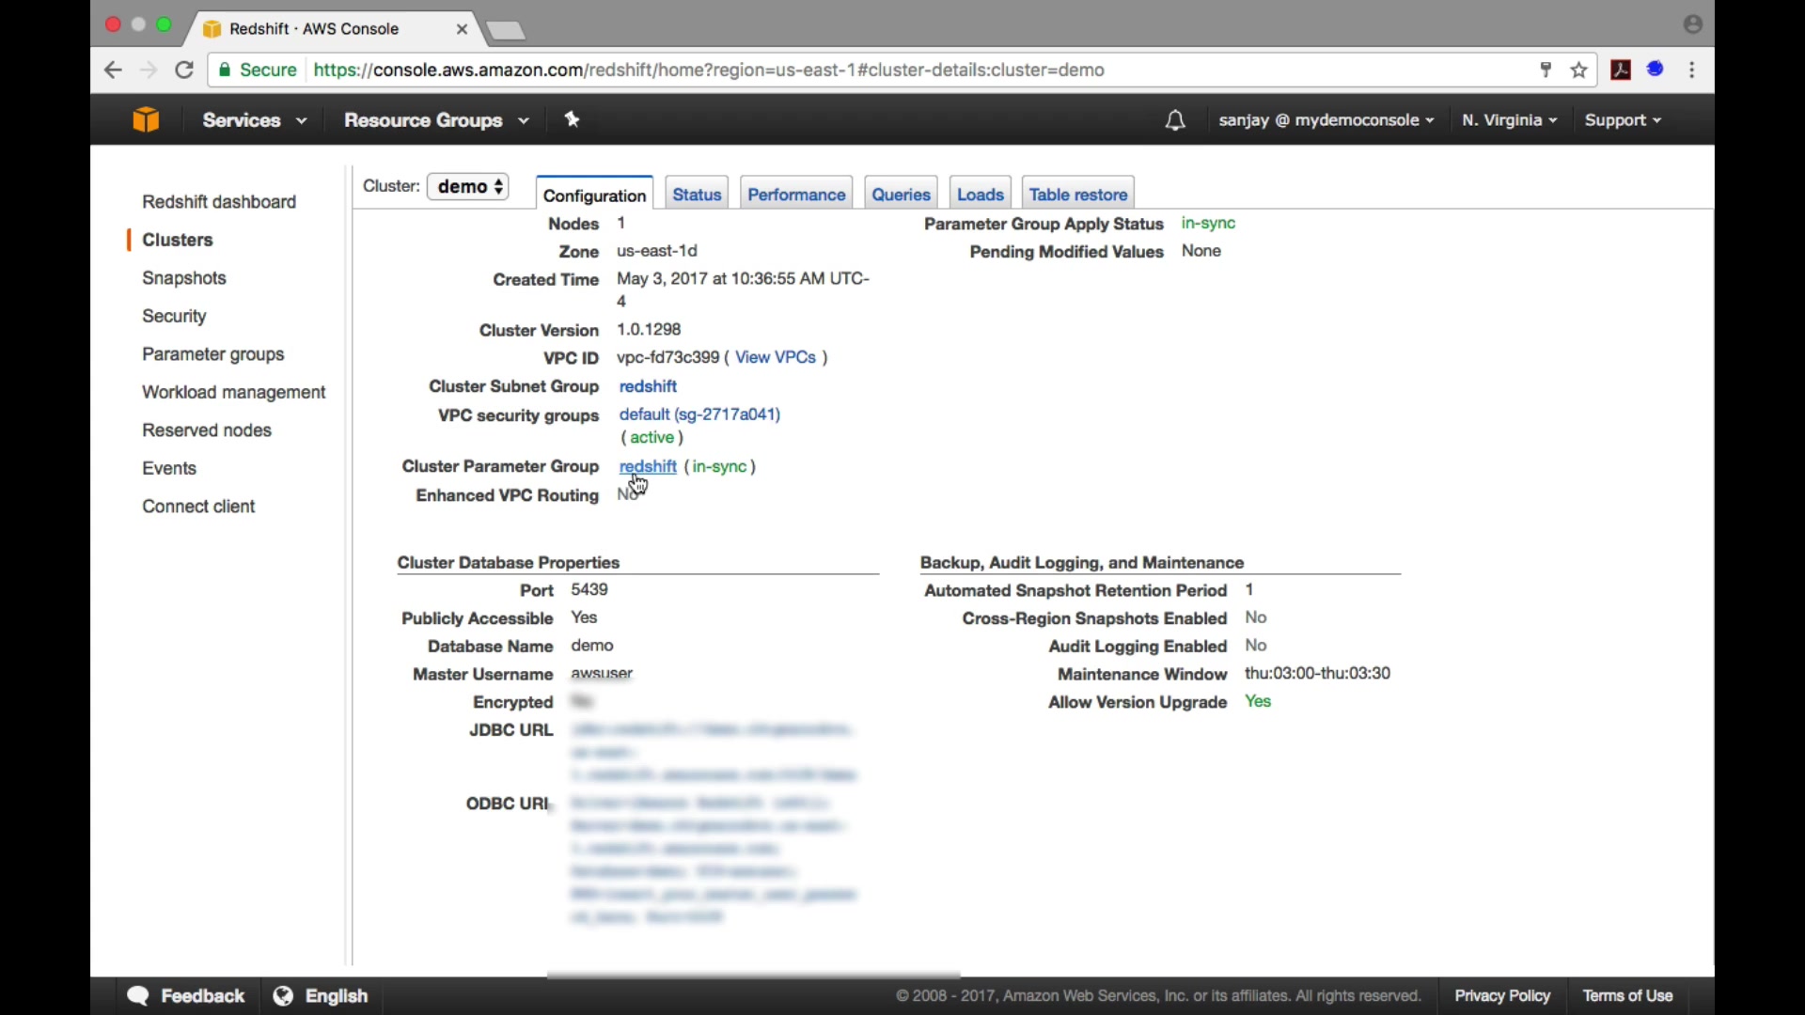This screenshot has width=1805, height=1015.
Task: Open the N. Virginia region dropdown
Action: [x=1510, y=120]
